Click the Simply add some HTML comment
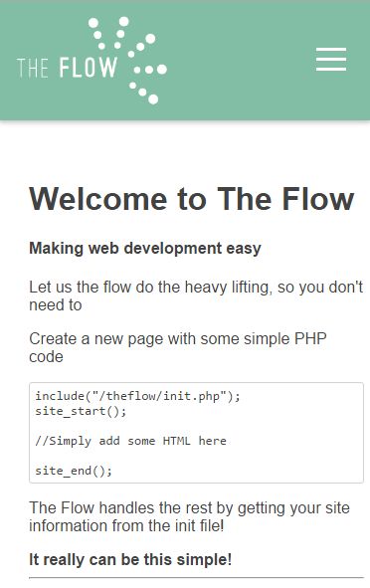Viewport: 370px width, 588px height. tap(131, 441)
